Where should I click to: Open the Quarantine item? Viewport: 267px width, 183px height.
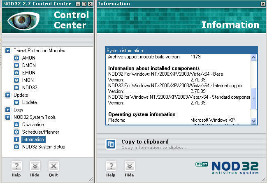click(x=33, y=125)
